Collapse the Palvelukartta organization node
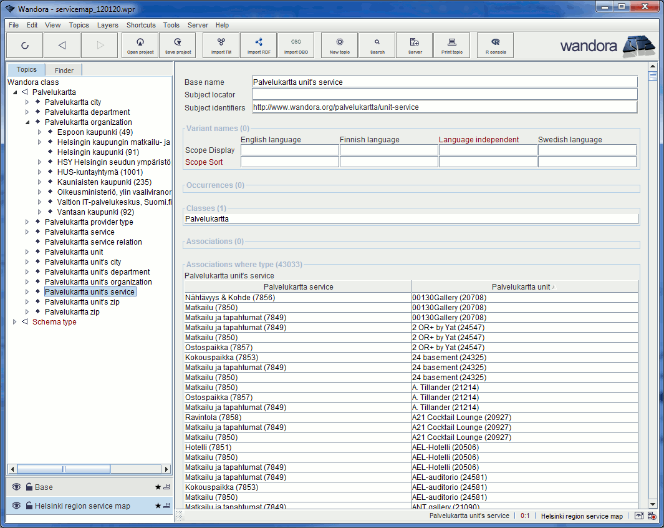Image resolution: width=664 pixels, height=528 pixels. [x=26, y=122]
